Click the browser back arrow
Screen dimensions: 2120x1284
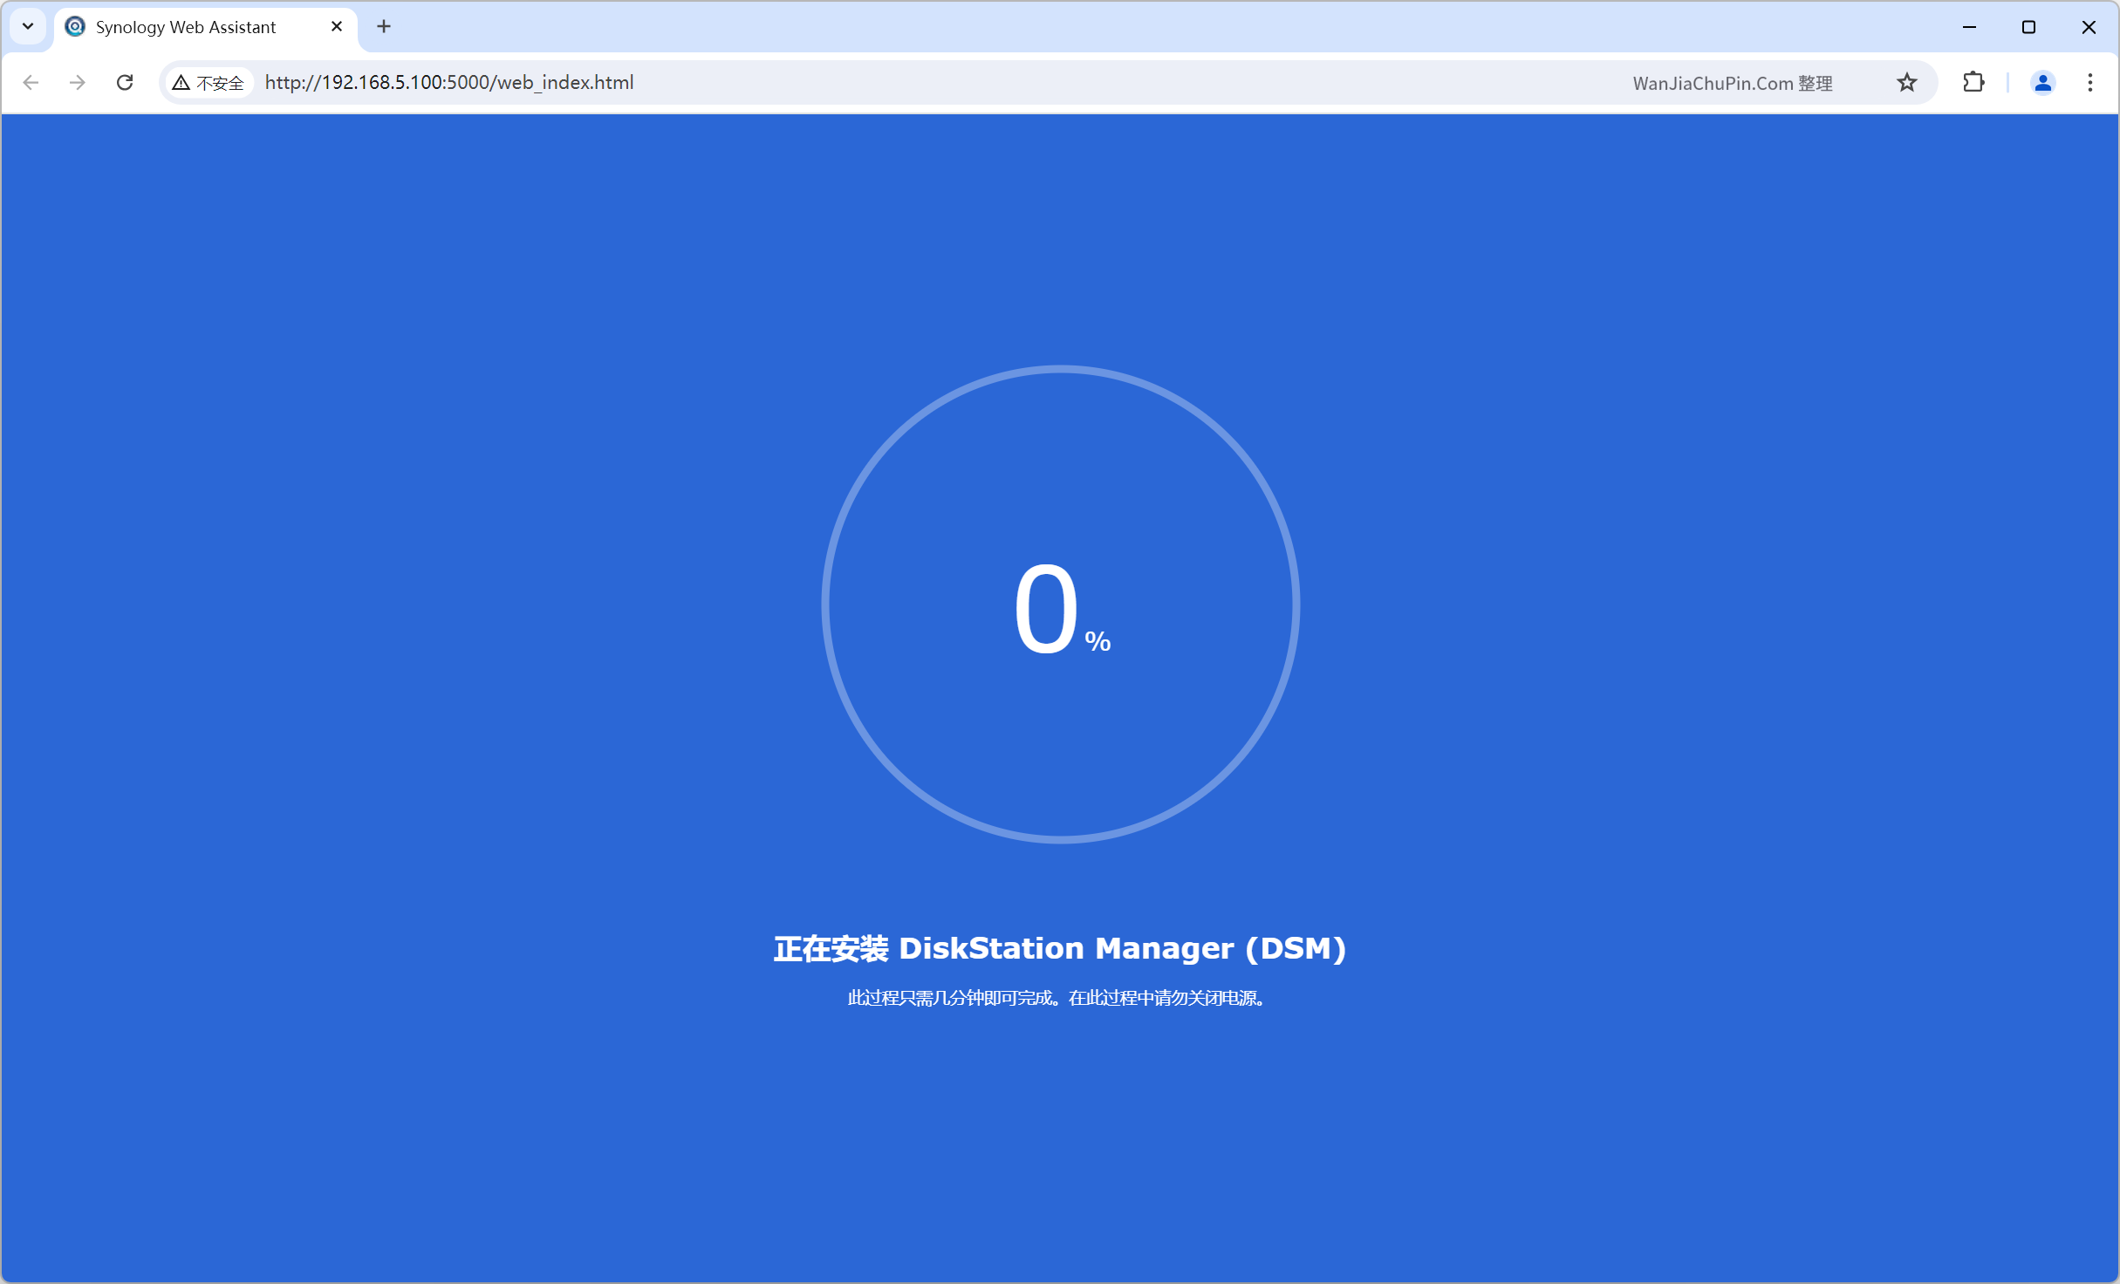click(31, 82)
